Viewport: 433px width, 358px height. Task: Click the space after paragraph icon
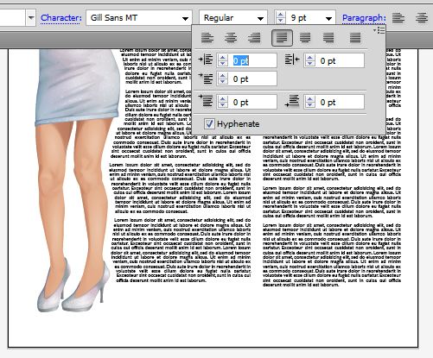(x=292, y=101)
